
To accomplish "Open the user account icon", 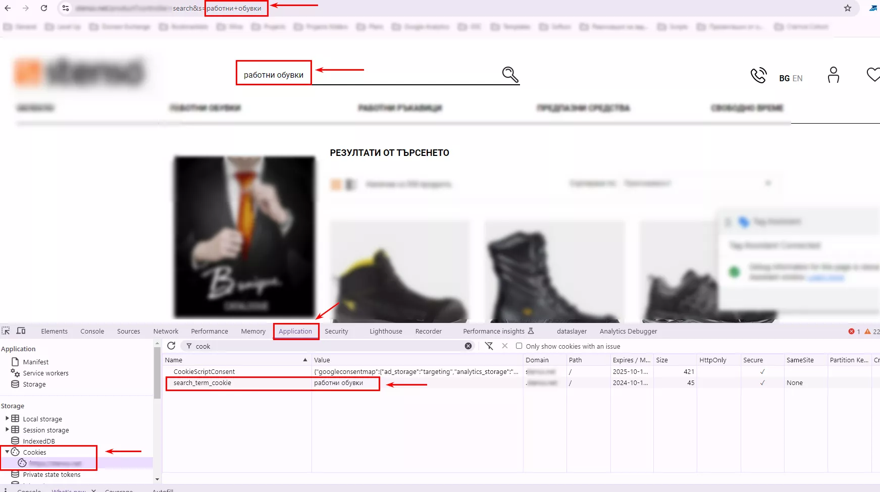I will (x=834, y=75).
